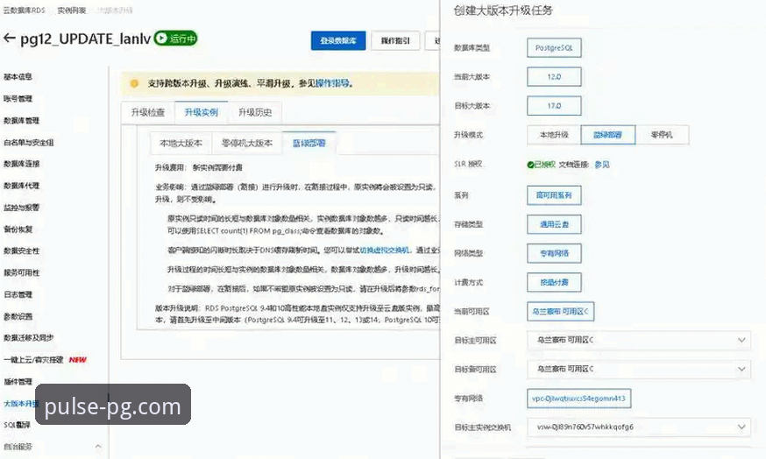This screenshot has height=459, width=766.
Task: Open 插件管理 in the sidebar
Action: click(18, 382)
